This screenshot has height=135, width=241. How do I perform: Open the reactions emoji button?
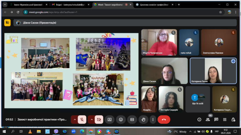click(x=121, y=120)
